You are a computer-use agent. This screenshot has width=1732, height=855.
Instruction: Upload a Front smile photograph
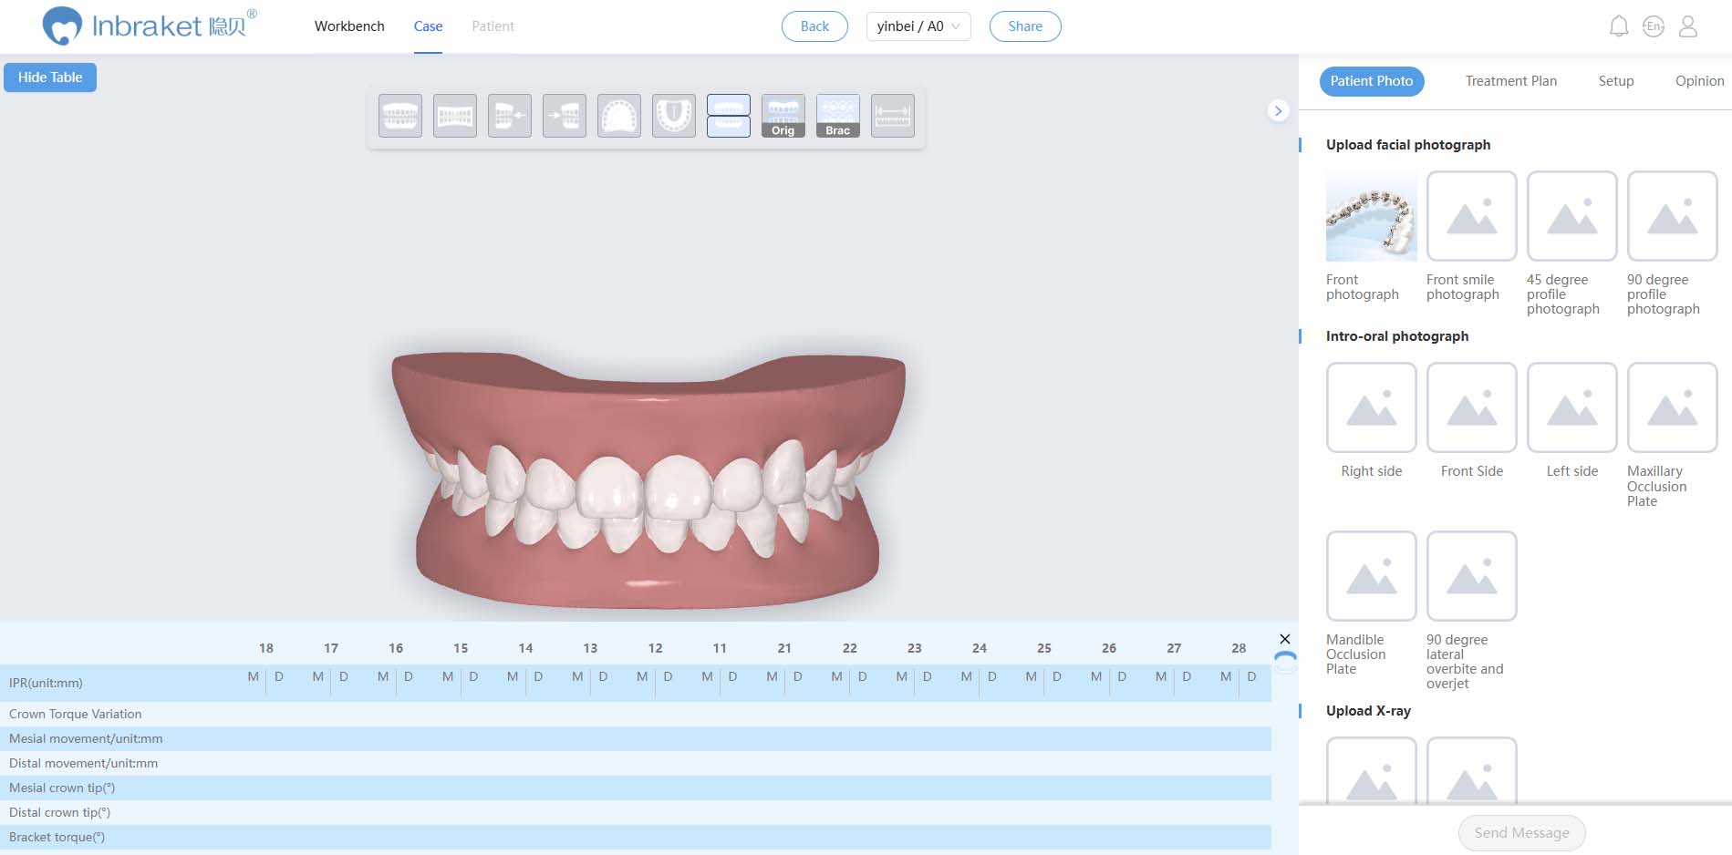[x=1472, y=216]
